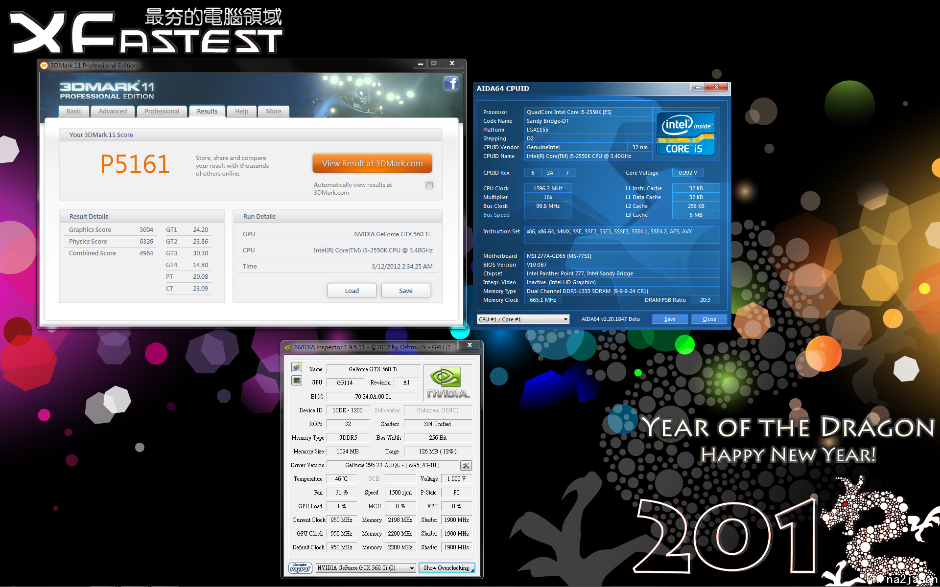Click the Current Clock Memory value 2198 MHz

coord(400,520)
